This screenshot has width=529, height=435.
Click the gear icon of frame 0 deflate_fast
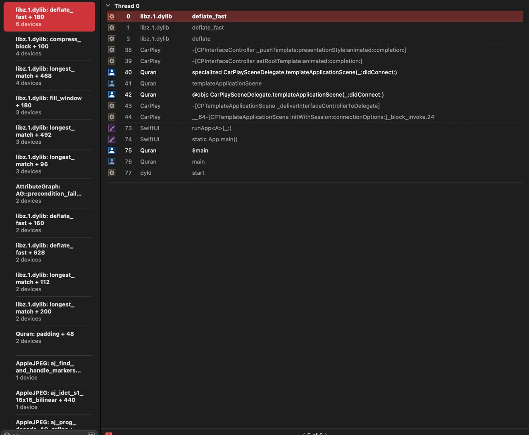click(x=112, y=17)
